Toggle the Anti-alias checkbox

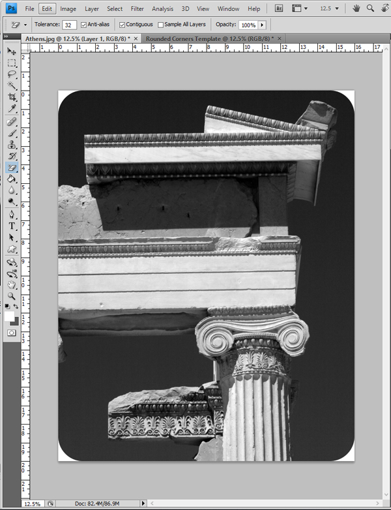click(x=83, y=25)
